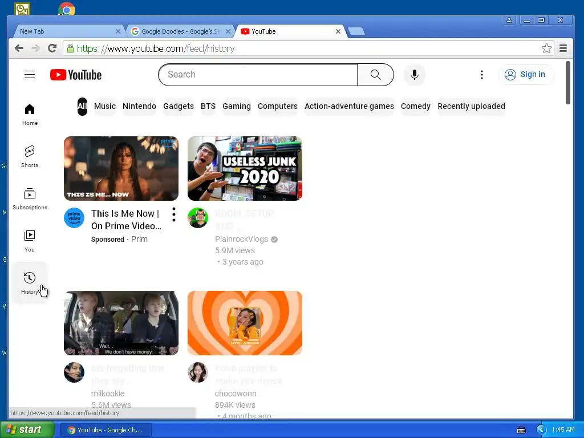Play the BTS car video thumbnail
The width and height of the screenshot is (584, 438).
121,323
